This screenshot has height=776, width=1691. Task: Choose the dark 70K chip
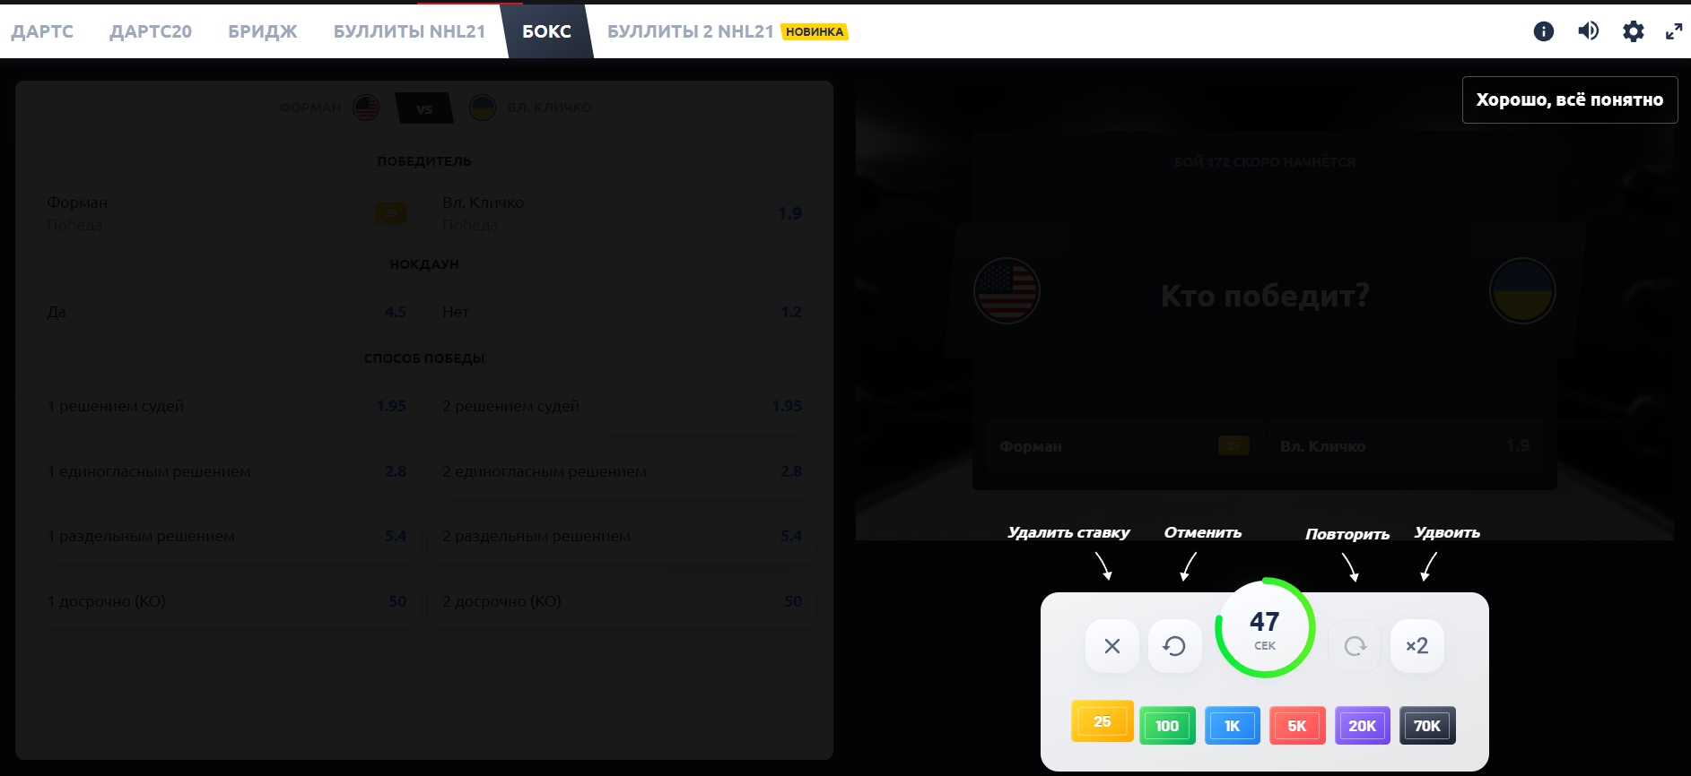click(1427, 726)
